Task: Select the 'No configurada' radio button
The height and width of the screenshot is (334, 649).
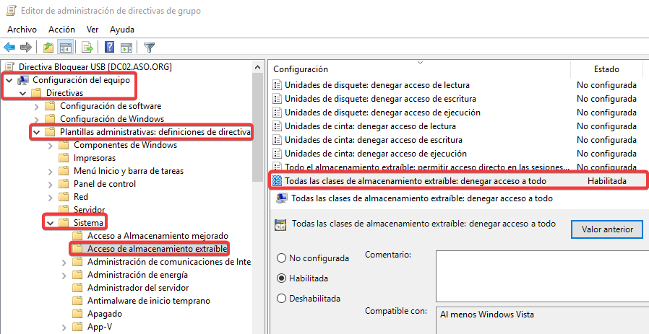Action: [x=283, y=258]
